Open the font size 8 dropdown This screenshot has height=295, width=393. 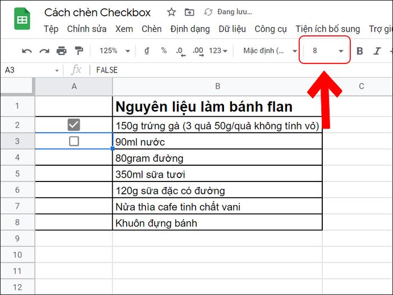327,51
